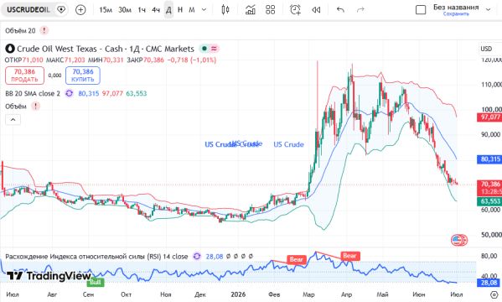
Task: Toggle the market status indicator near CMC Markets
Action: point(204,49)
